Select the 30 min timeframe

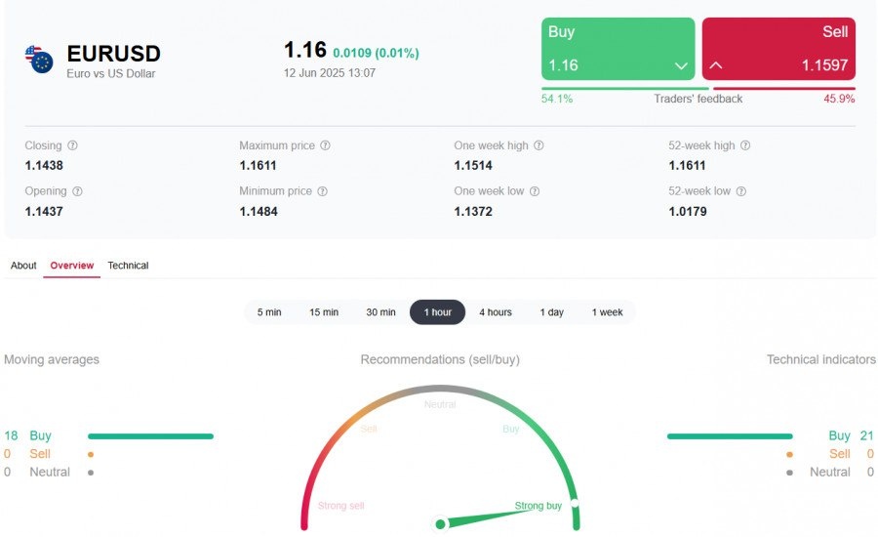[x=380, y=312]
